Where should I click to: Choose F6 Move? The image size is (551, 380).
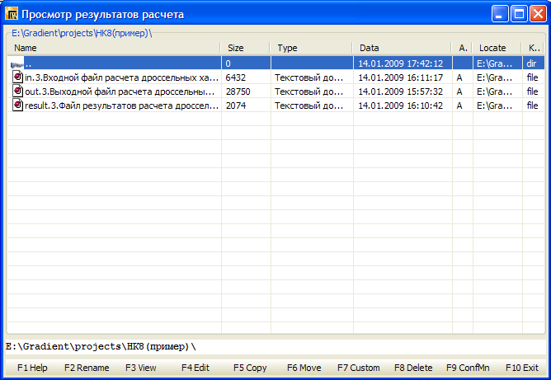pyautogui.click(x=304, y=368)
